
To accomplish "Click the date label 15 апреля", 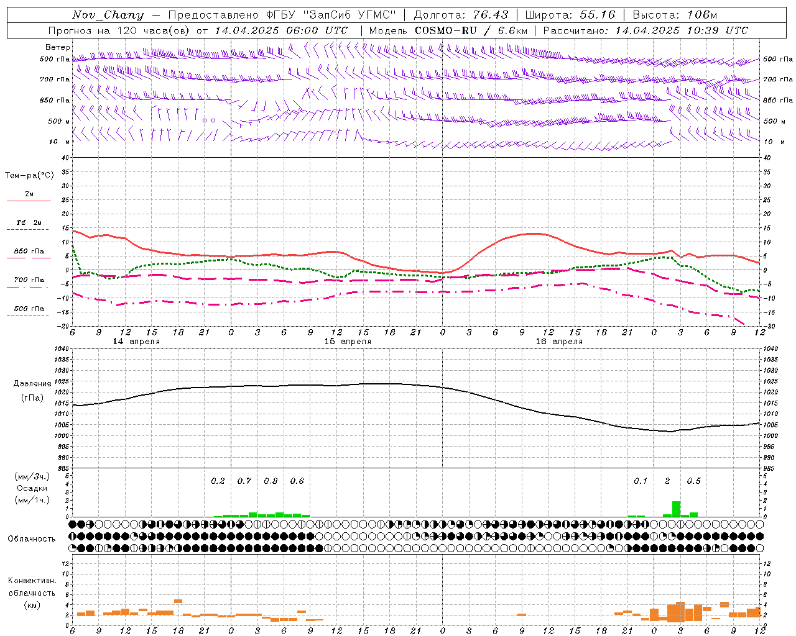I will point(348,342).
